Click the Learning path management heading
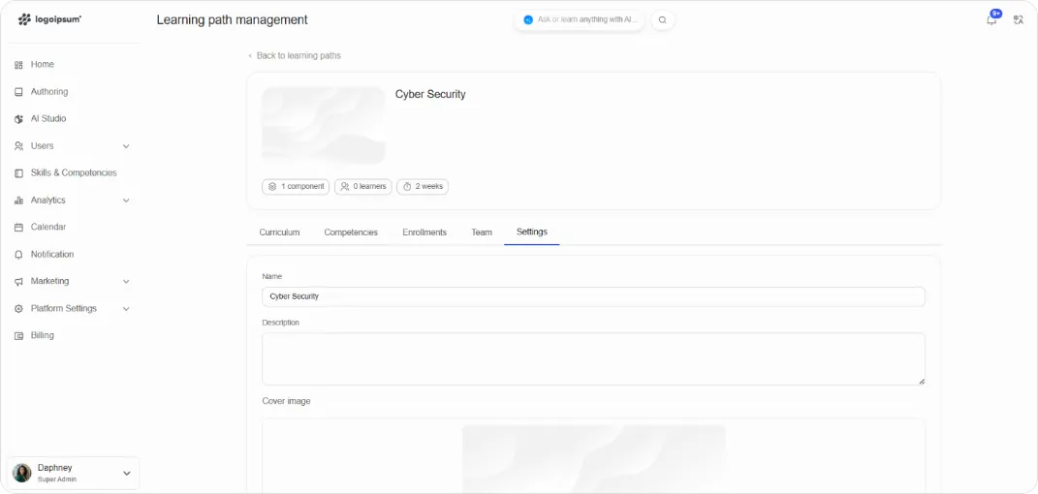The image size is (1038, 494). click(233, 19)
